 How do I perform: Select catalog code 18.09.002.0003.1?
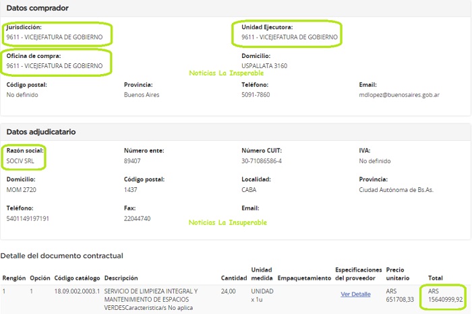77,291
